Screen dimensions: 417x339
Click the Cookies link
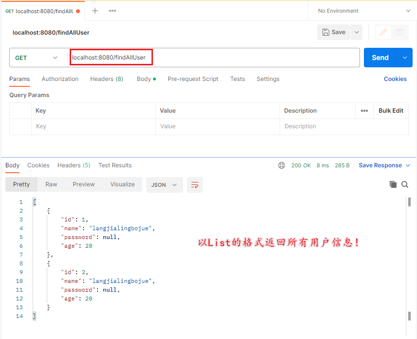pos(395,79)
